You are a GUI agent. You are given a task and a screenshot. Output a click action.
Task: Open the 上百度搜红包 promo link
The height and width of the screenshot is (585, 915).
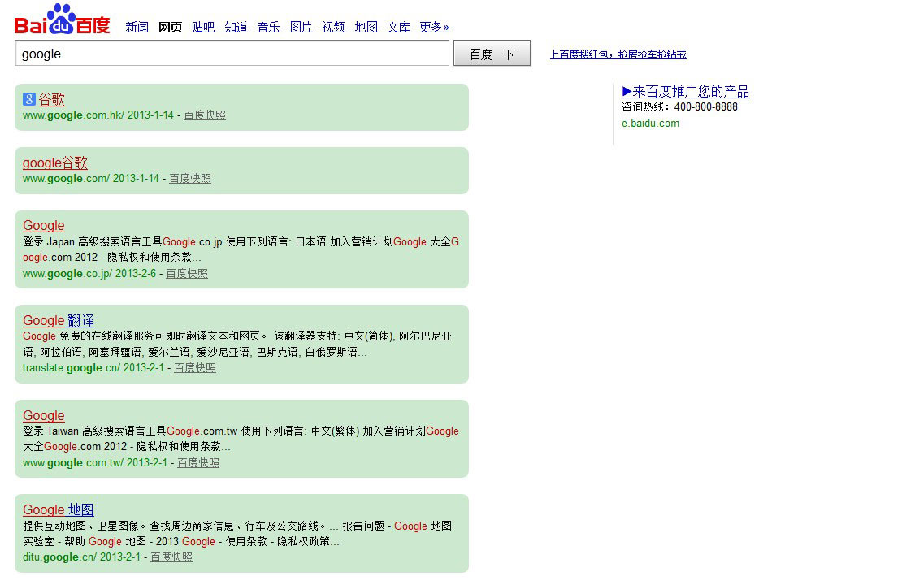point(618,54)
